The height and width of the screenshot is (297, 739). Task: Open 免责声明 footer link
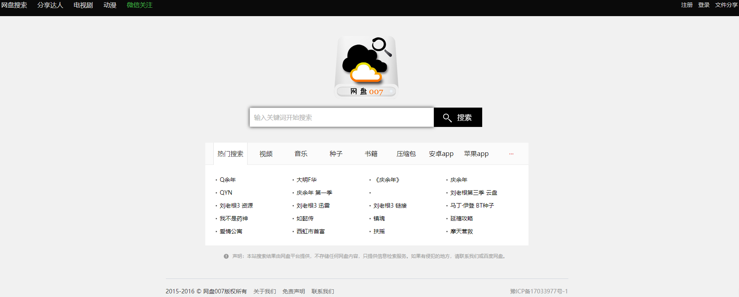pyautogui.click(x=294, y=291)
